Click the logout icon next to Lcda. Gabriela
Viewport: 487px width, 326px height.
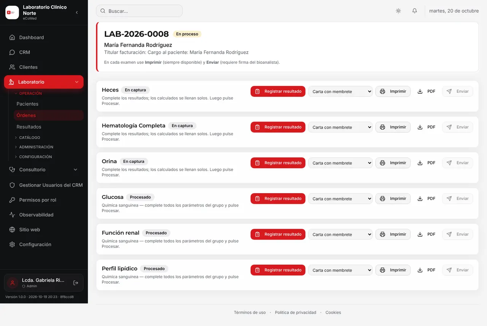[76, 283]
